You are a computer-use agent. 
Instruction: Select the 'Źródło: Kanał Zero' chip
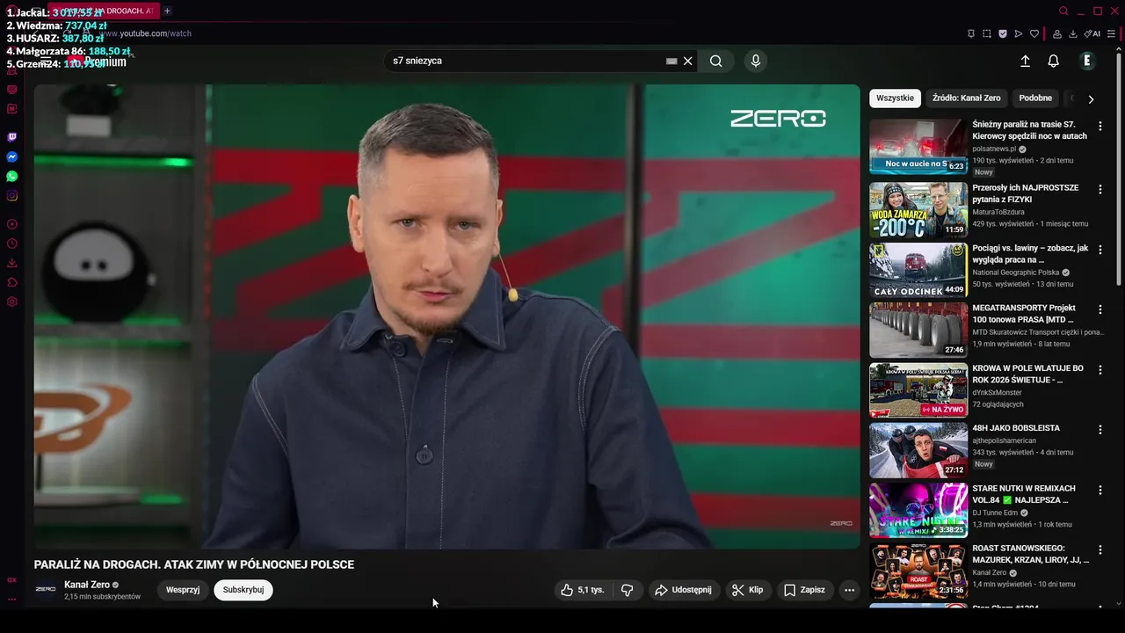966,98
